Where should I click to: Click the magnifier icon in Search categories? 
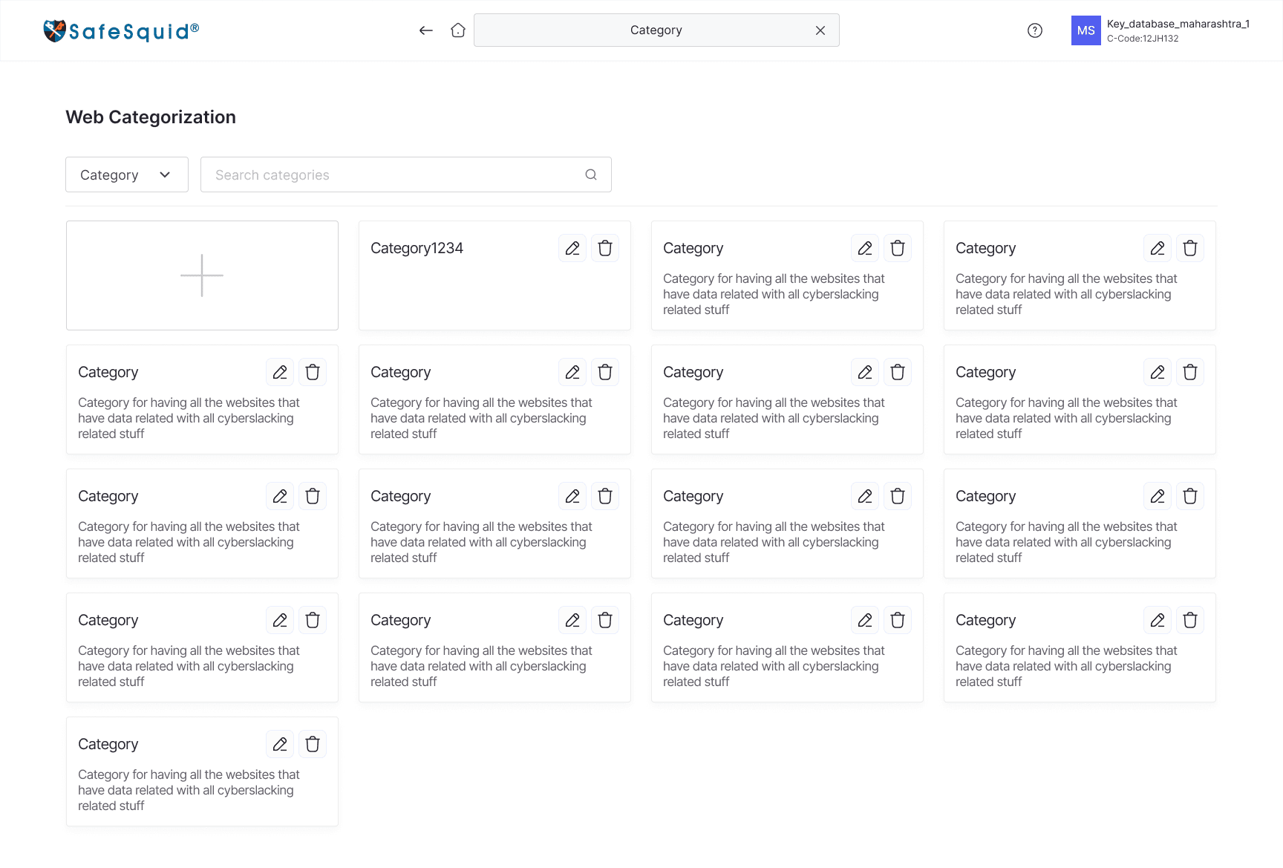[x=591, y=174]
